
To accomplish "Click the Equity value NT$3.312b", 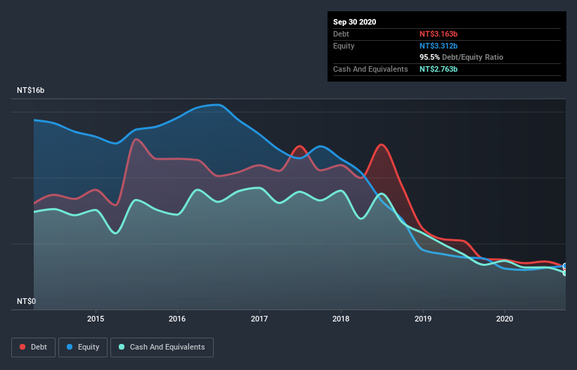I will click(439, 46).
